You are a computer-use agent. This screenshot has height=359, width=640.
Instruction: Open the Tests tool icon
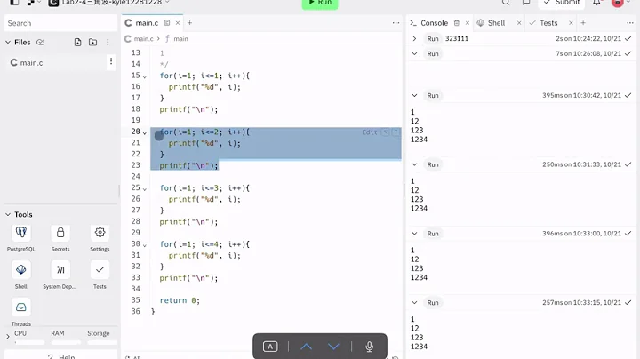100,270
